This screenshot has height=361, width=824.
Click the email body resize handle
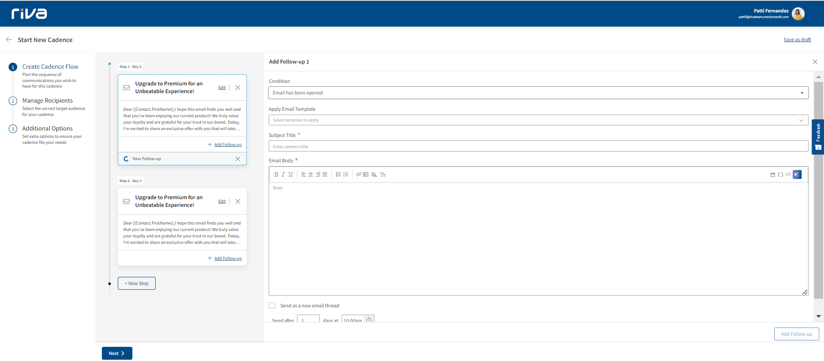pos(805,292)
